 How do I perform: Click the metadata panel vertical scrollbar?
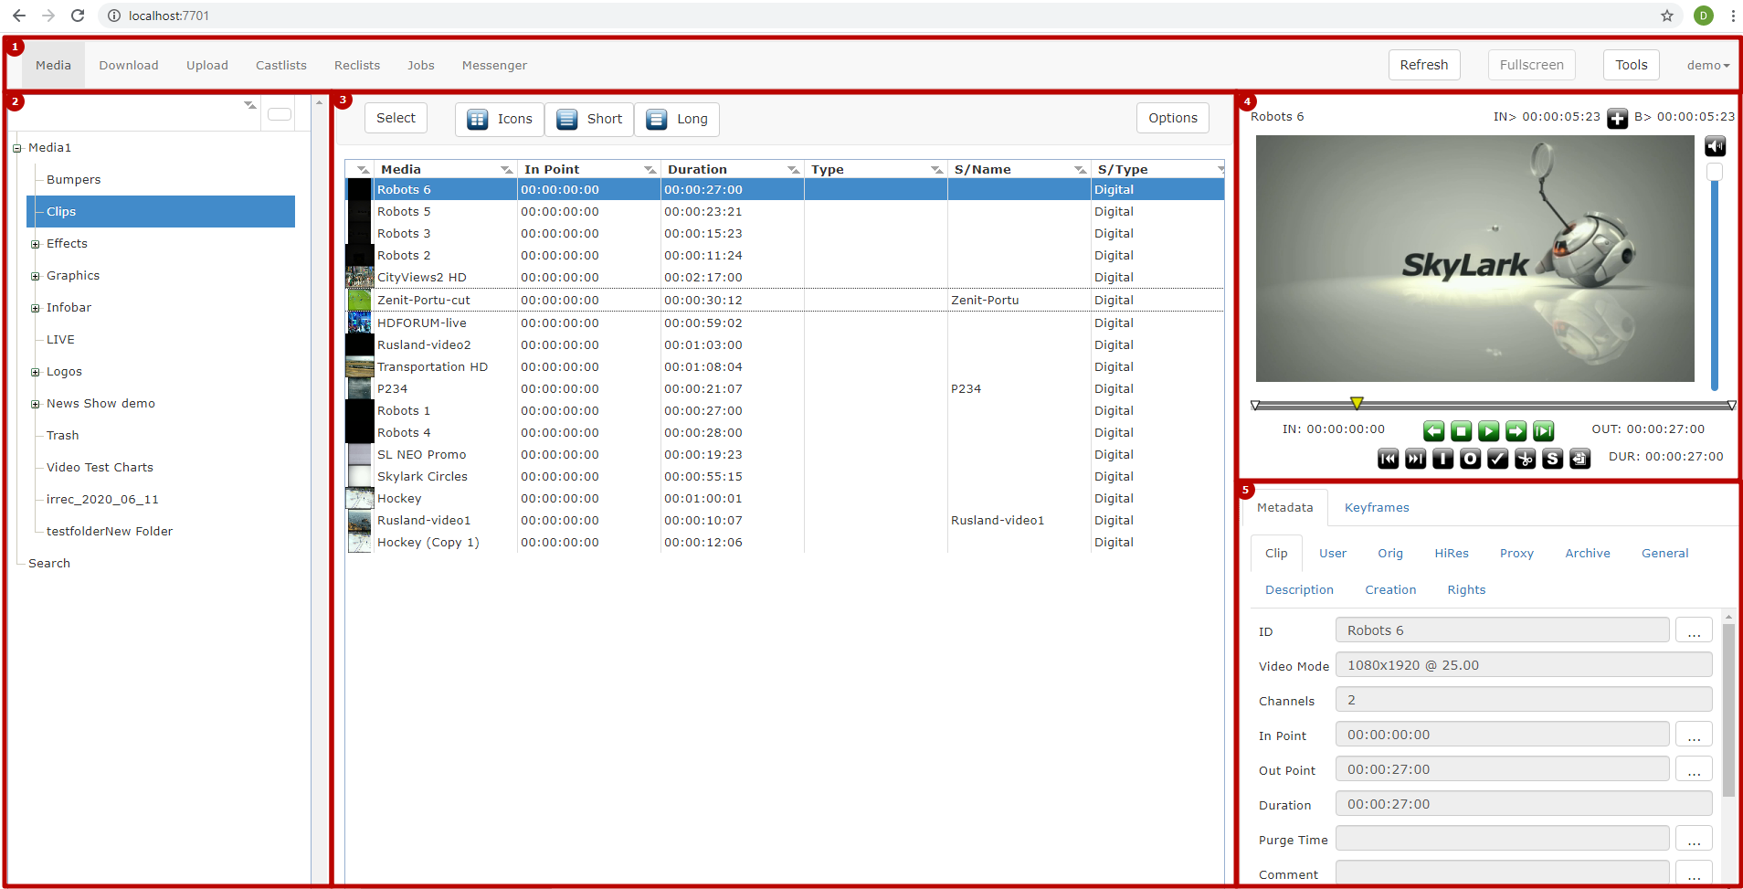[1728, 711]
